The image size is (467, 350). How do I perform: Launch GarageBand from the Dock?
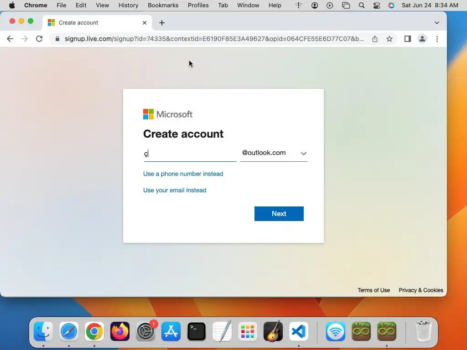[x=273, y=331]
